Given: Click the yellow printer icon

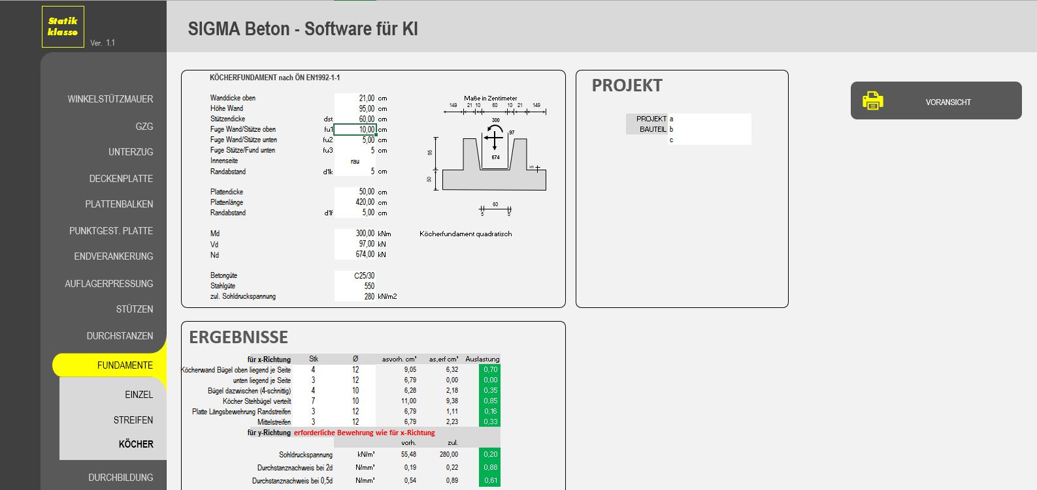Looking at the screenshot, I should point(872,100).
